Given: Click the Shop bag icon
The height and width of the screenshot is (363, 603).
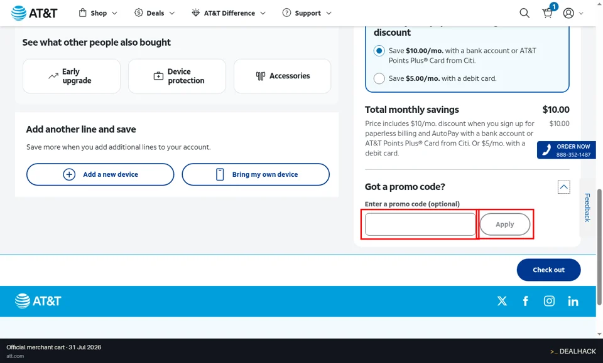Looking at the screenshot, I should pyautogui.click(x=83, y=13).
